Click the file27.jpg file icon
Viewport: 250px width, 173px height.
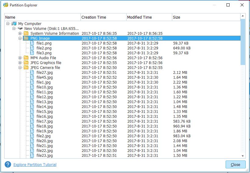(32, 73)
